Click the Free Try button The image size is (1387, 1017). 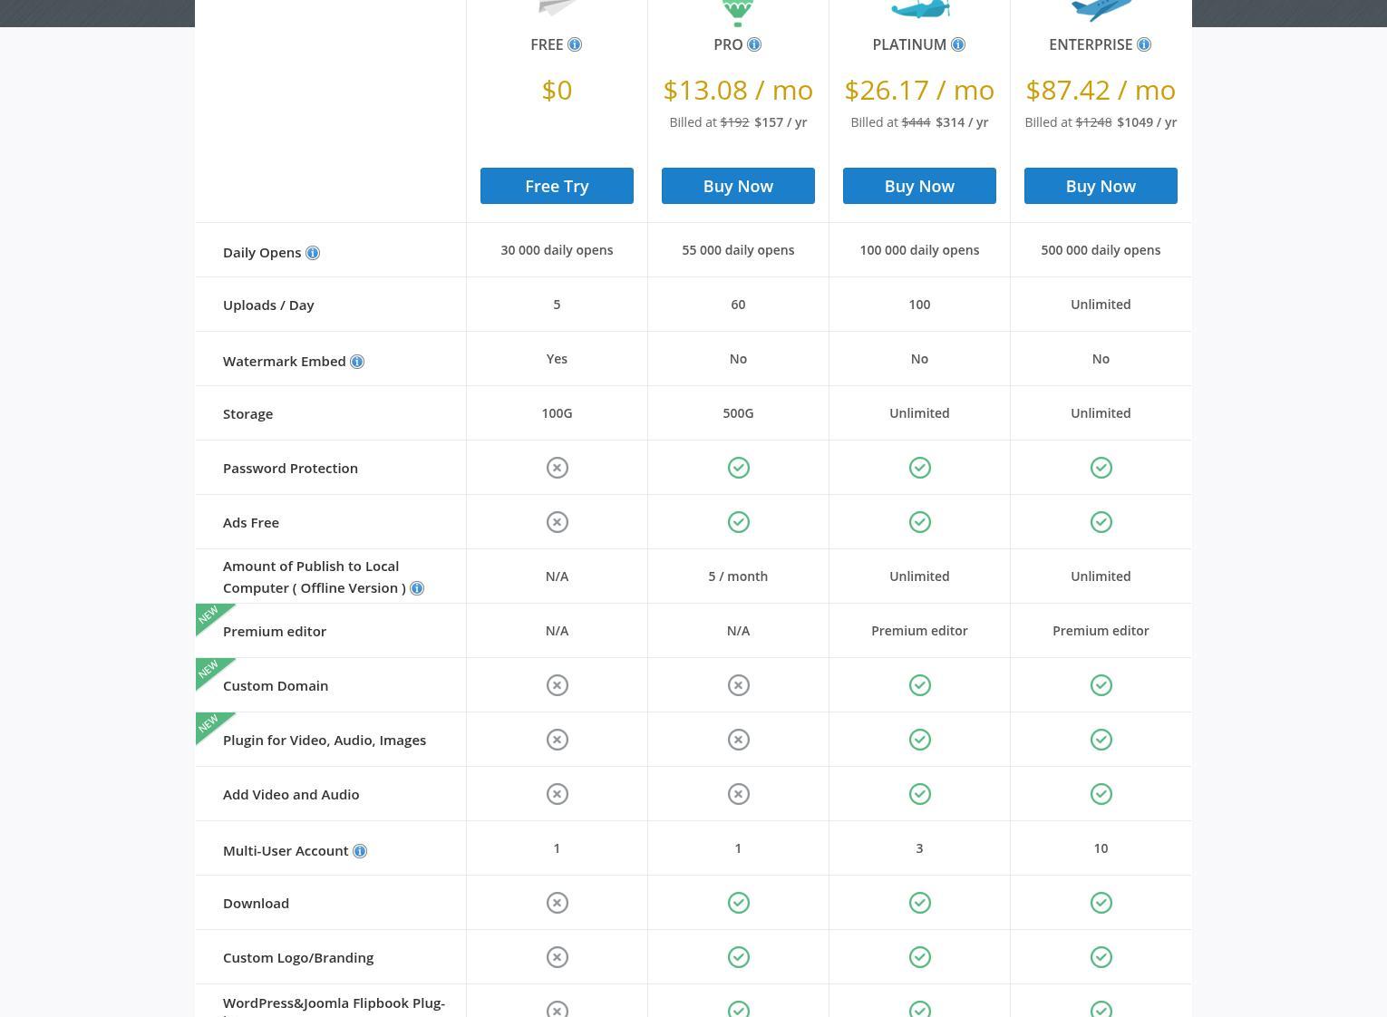point(557,186)
